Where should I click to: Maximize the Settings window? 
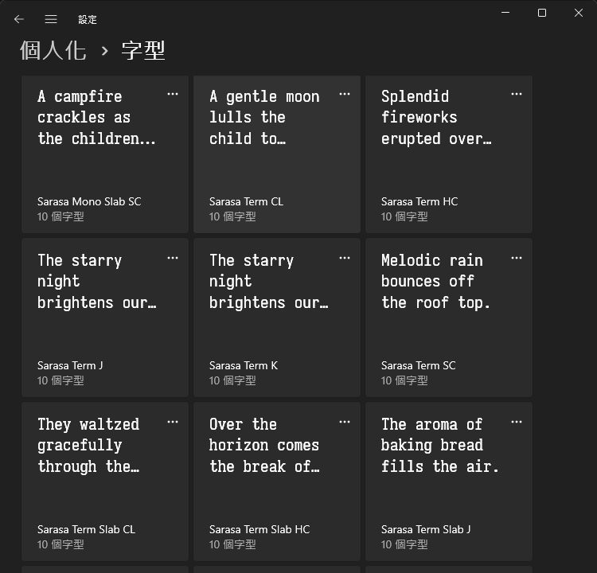(542, 13)
